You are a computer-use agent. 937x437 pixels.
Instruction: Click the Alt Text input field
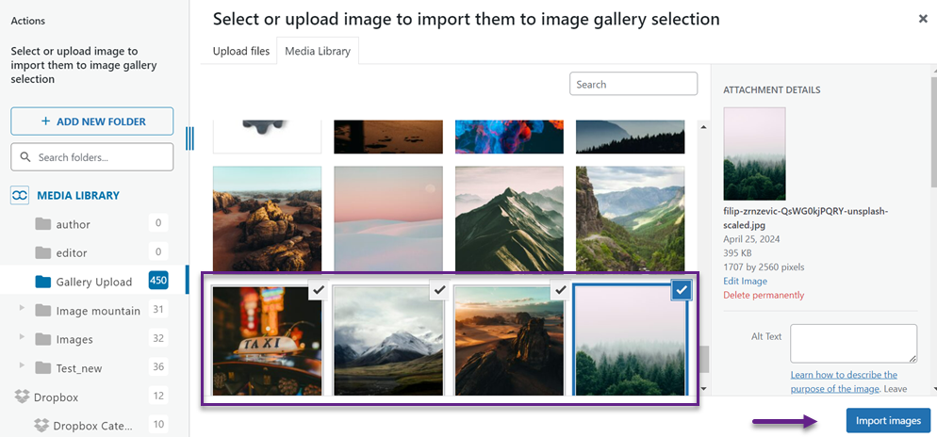[x=853, y=344]
